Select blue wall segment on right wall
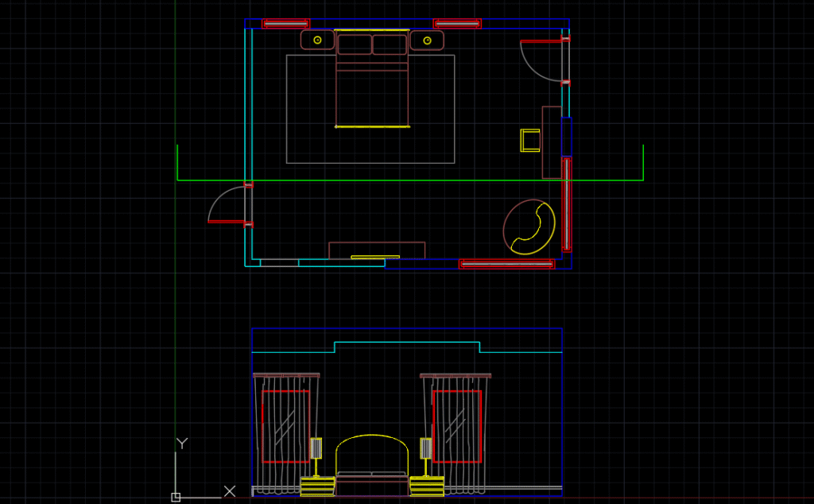Screen dimensions: 814x504 coord(566,137)
